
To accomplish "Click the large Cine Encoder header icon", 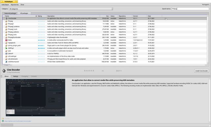I will coord(4,71).
